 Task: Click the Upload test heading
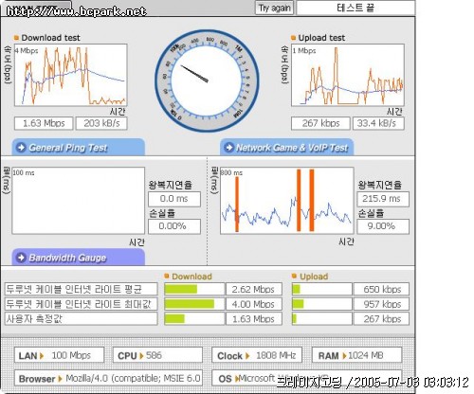pos(321,38)
